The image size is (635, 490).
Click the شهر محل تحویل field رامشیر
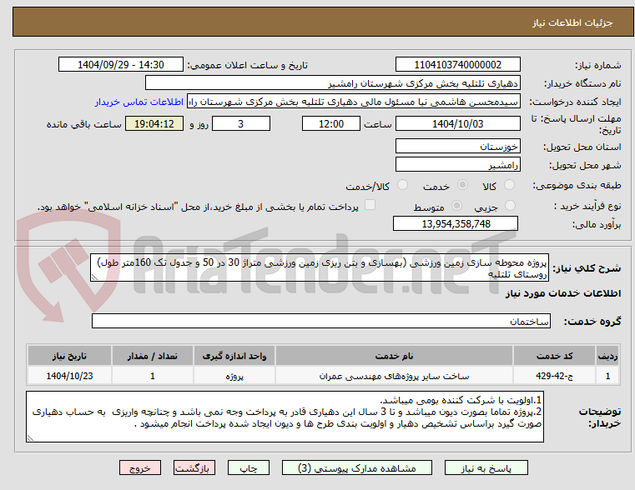pos(457,164)
